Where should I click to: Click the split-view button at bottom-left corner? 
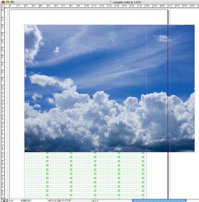(4, 200)
